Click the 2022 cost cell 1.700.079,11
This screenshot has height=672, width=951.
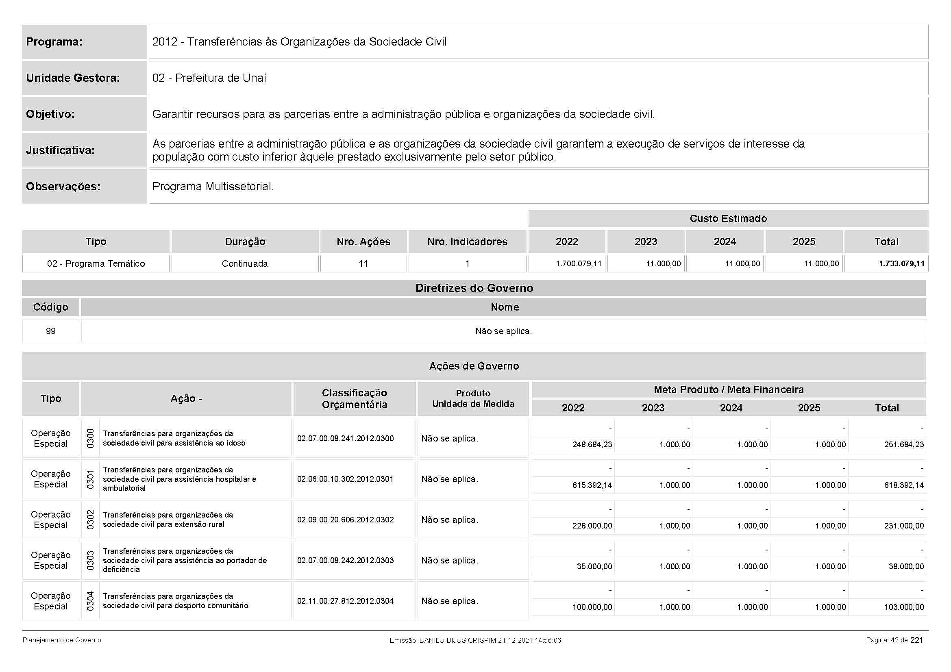click(x=578, y=264)
